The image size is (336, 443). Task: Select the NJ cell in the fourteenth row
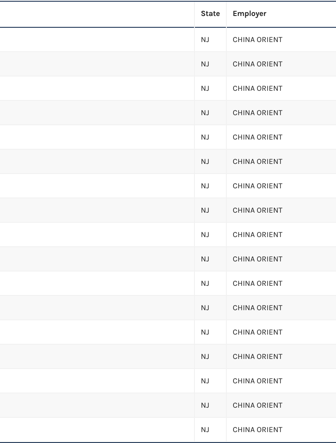(205, 357)
